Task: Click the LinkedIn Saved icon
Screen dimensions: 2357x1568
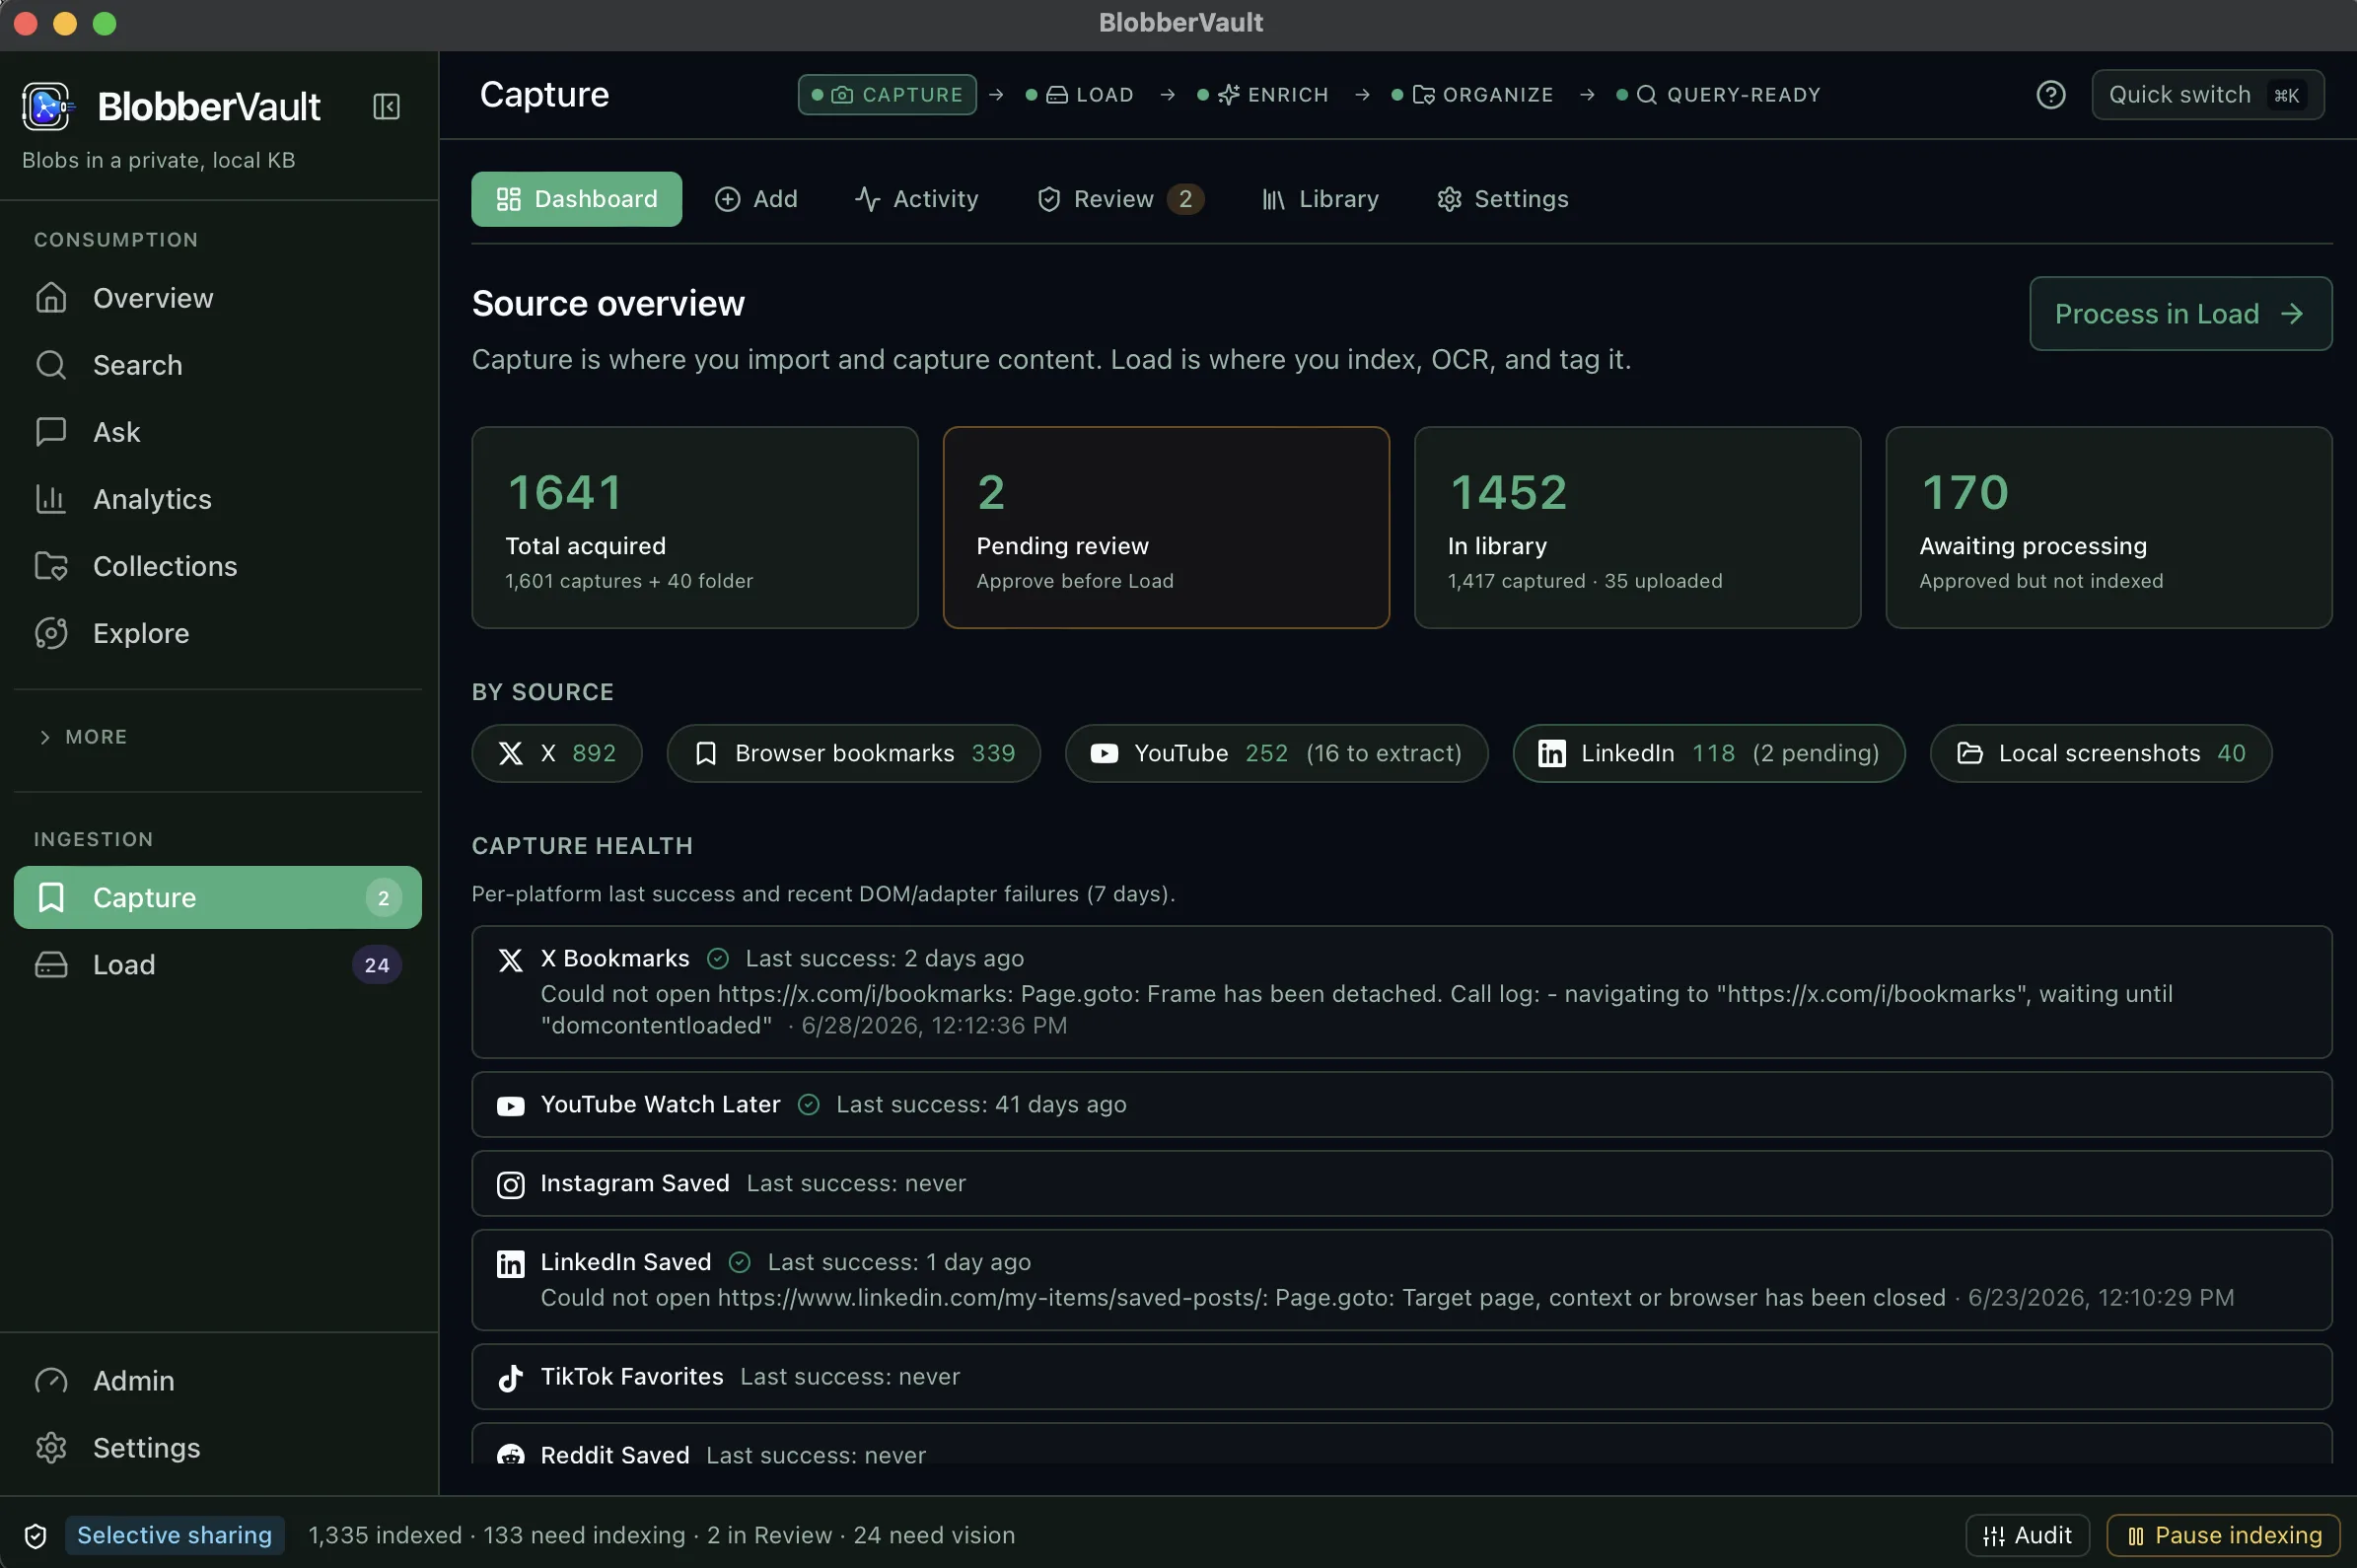Action: point(510,1265)
